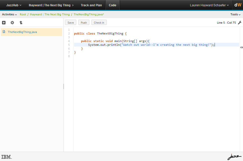Image resolution: width=243 pixels, height=161 pixels.
Task: Click line number 3 in the gutter
Action: click(x=69, y=37)
